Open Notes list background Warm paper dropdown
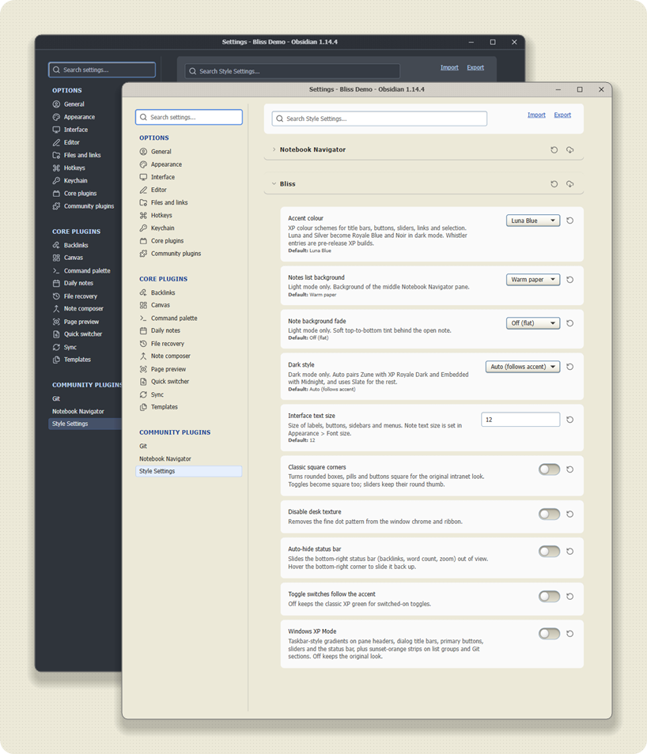 point(533,280)
